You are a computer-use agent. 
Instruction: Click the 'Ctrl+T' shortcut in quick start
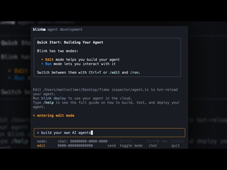coord(95,72)
